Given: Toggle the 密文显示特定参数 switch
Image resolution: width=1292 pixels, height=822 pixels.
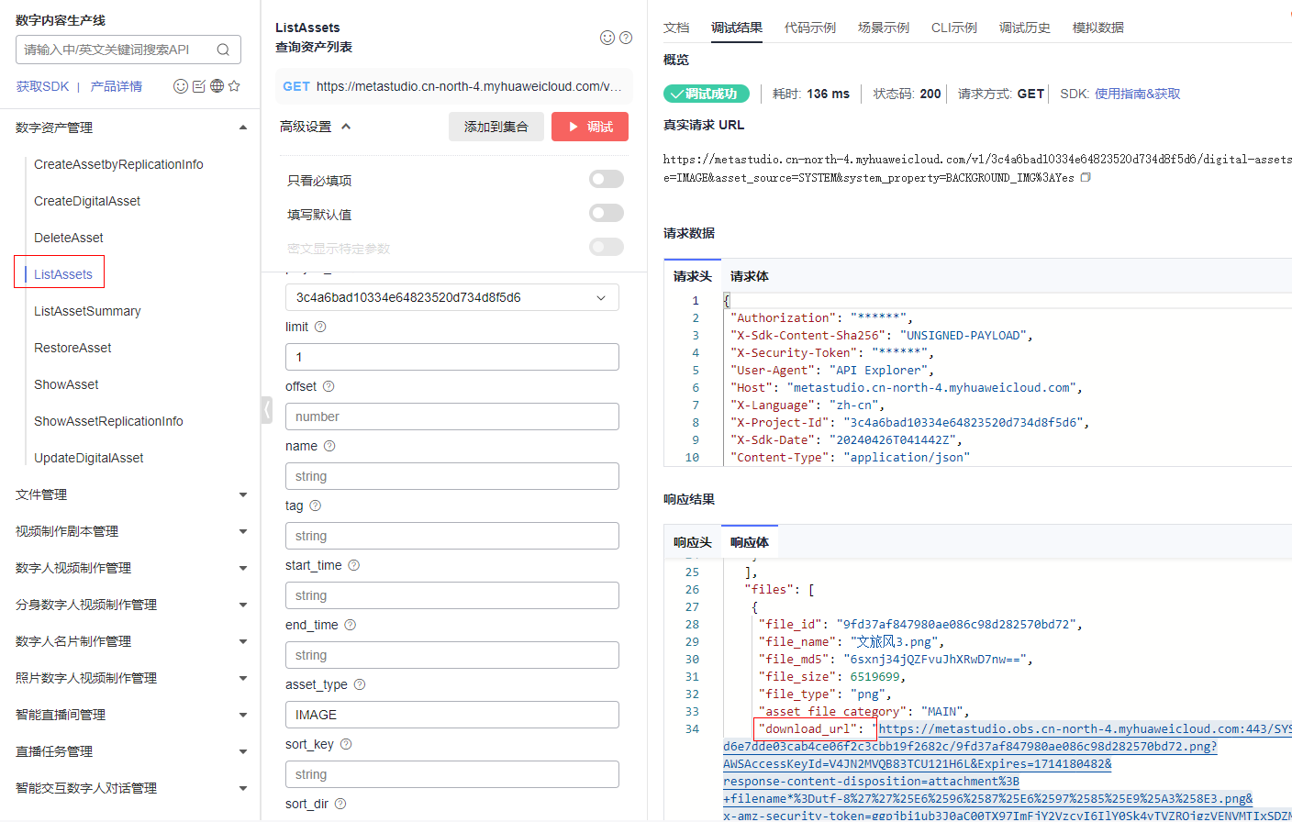Looking at the screenshot, I should point(606,248).
